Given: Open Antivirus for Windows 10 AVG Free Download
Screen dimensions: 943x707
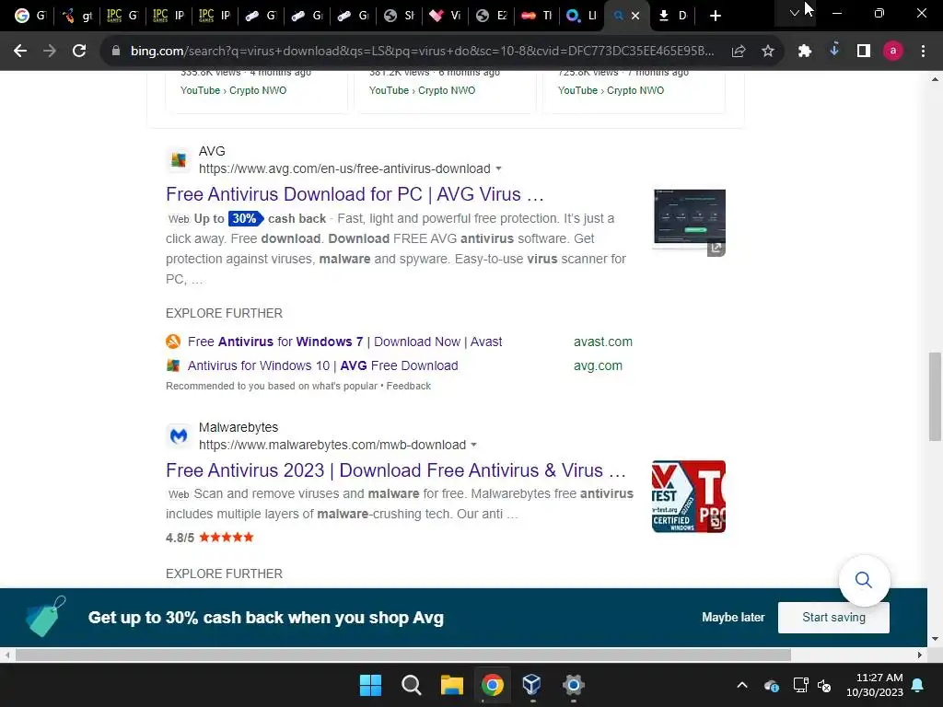Looking at the screenshot, I should pyautogui.click(x=322, y=365).
